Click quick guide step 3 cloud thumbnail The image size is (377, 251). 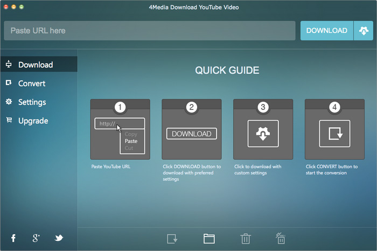point(263,129)
